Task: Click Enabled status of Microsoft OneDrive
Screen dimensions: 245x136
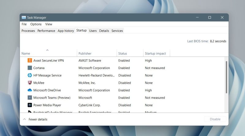Action: (x=124, y=90)
